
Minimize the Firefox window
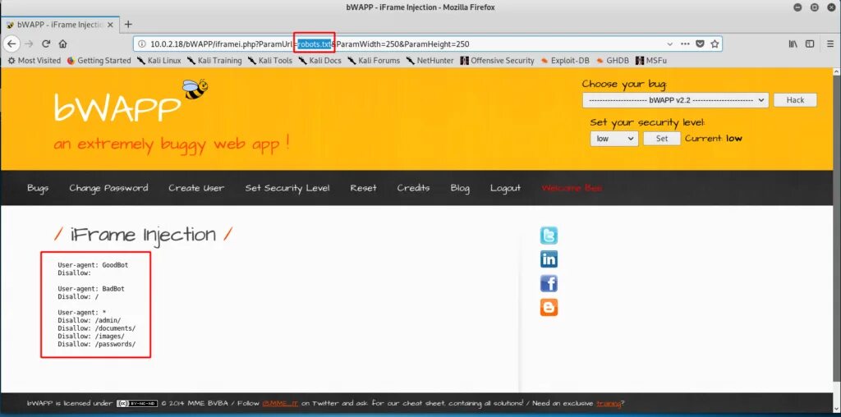pos(798,7)
